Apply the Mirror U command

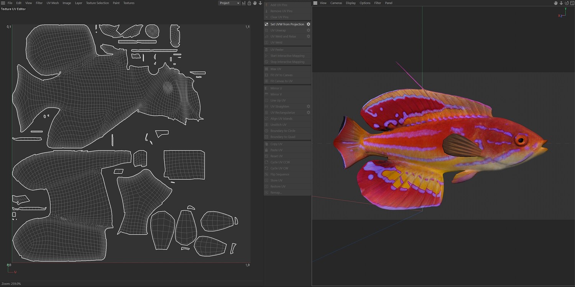287,88
